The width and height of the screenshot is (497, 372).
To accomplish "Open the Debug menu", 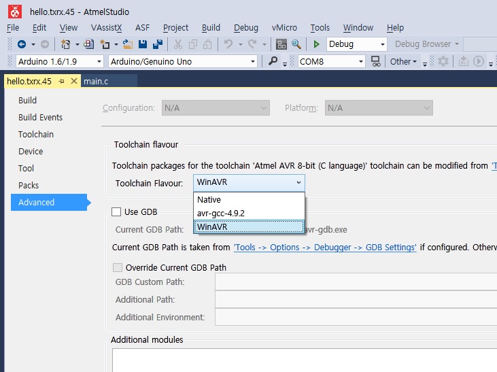I will tap(246, 28).
